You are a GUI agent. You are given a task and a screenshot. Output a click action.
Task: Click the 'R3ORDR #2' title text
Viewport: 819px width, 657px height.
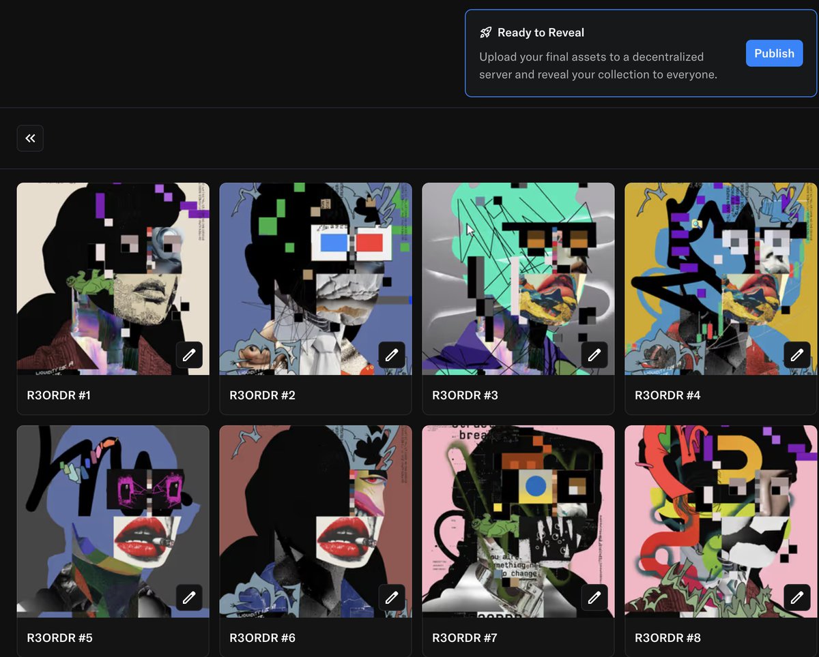coord(263,395)
